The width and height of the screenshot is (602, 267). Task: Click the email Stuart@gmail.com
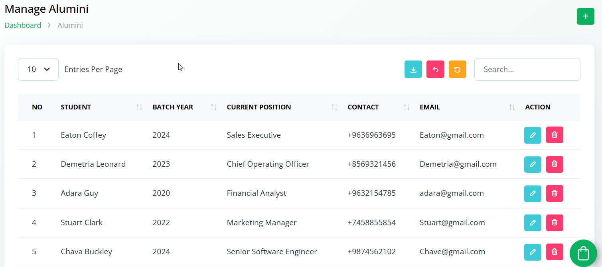(452, 222)
